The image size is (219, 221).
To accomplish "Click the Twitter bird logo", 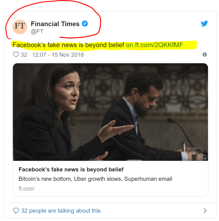I will [204, 24].
